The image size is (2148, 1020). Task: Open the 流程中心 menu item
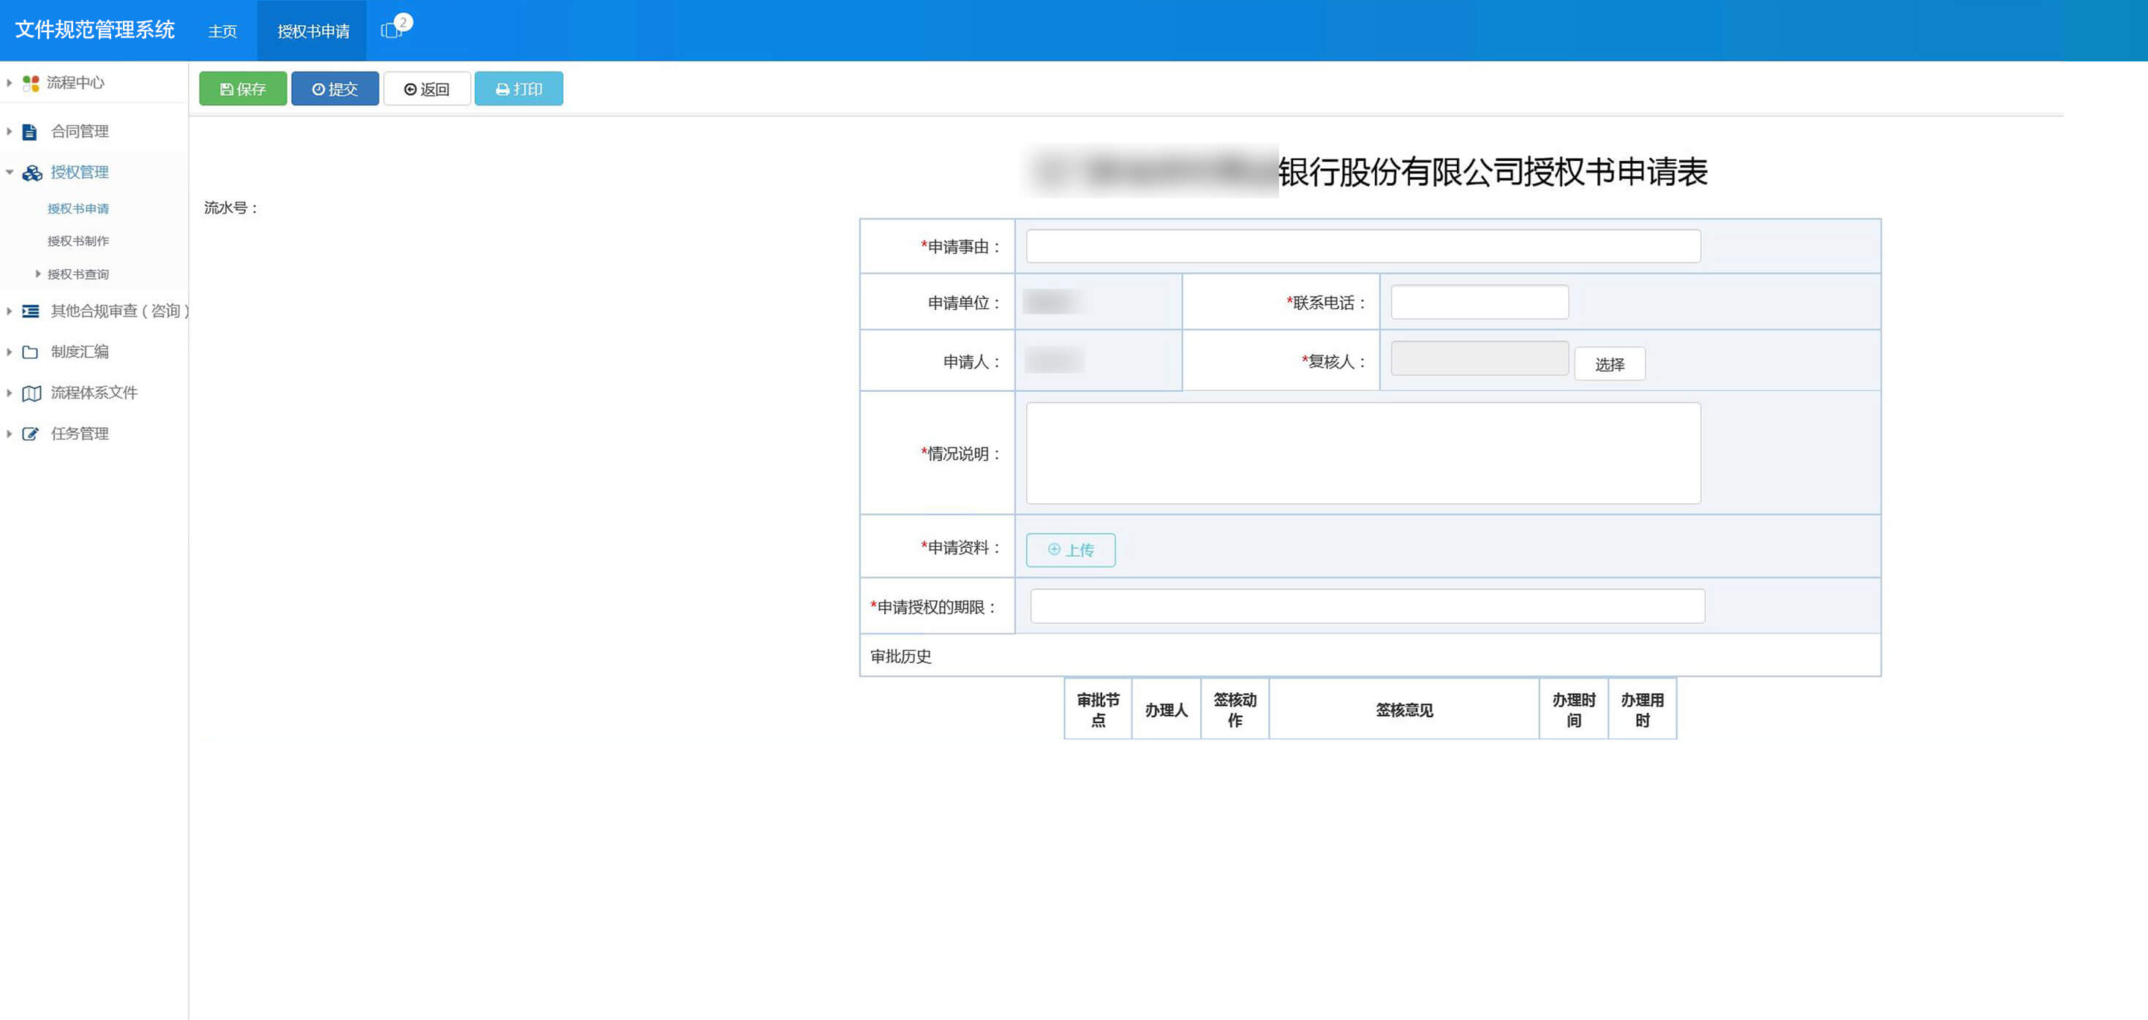tap(76, 83)
